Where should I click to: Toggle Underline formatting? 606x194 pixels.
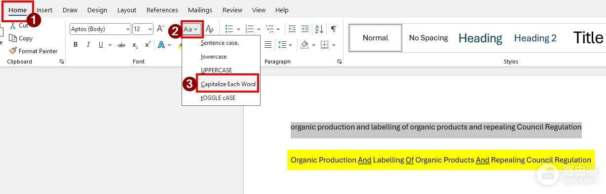tap(101, 45)
